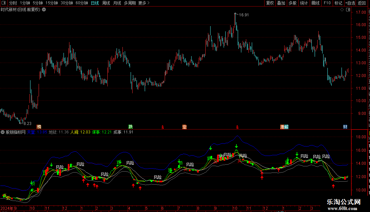Select the 60分钟 period
This screenshot has width=370, height=212.
click(x=82, y=3)
